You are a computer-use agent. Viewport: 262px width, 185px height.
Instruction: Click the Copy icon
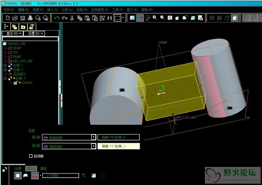(80, 18)
